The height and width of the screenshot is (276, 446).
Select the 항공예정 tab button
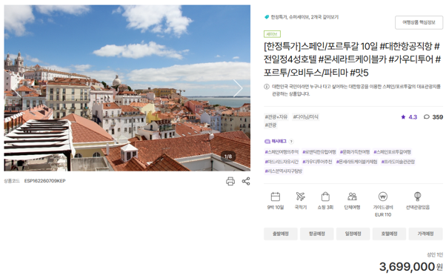tap(317, 234)
